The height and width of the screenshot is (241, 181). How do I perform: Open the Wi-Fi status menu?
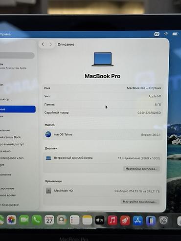click(166, 34)
